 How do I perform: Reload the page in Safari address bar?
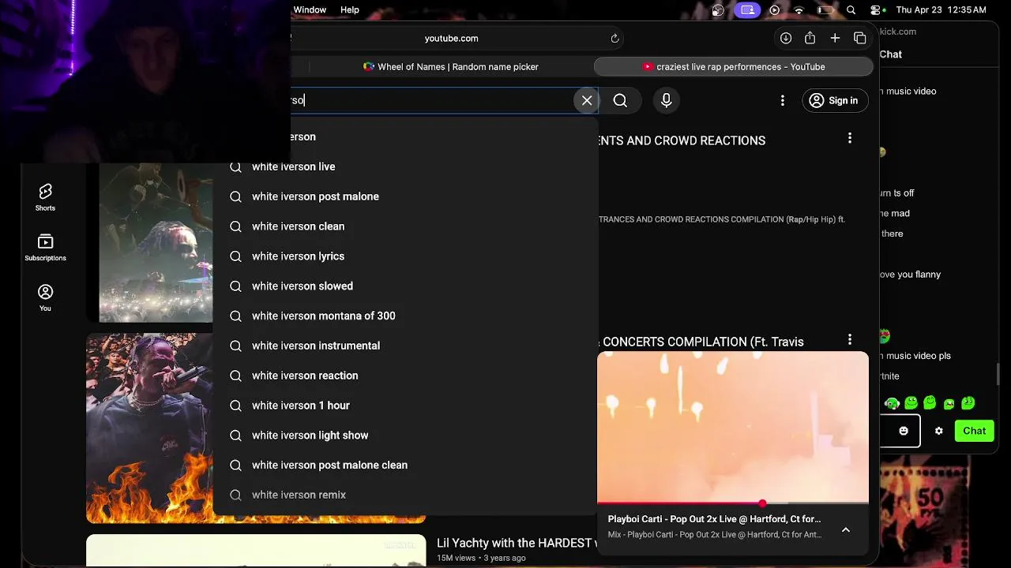click(x=614, y=38)
